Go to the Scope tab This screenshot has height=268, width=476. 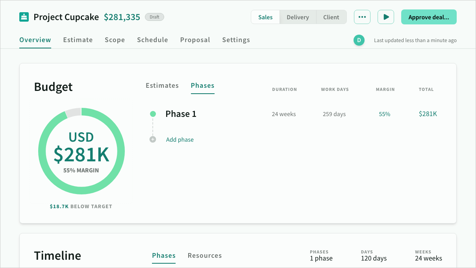115,40
